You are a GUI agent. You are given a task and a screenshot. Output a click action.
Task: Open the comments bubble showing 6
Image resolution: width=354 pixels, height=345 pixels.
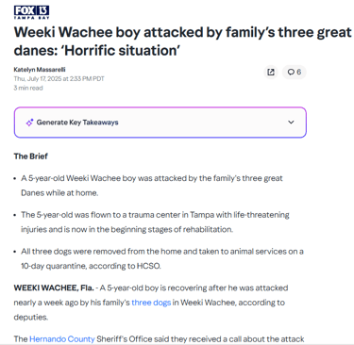tap(294, 73)
